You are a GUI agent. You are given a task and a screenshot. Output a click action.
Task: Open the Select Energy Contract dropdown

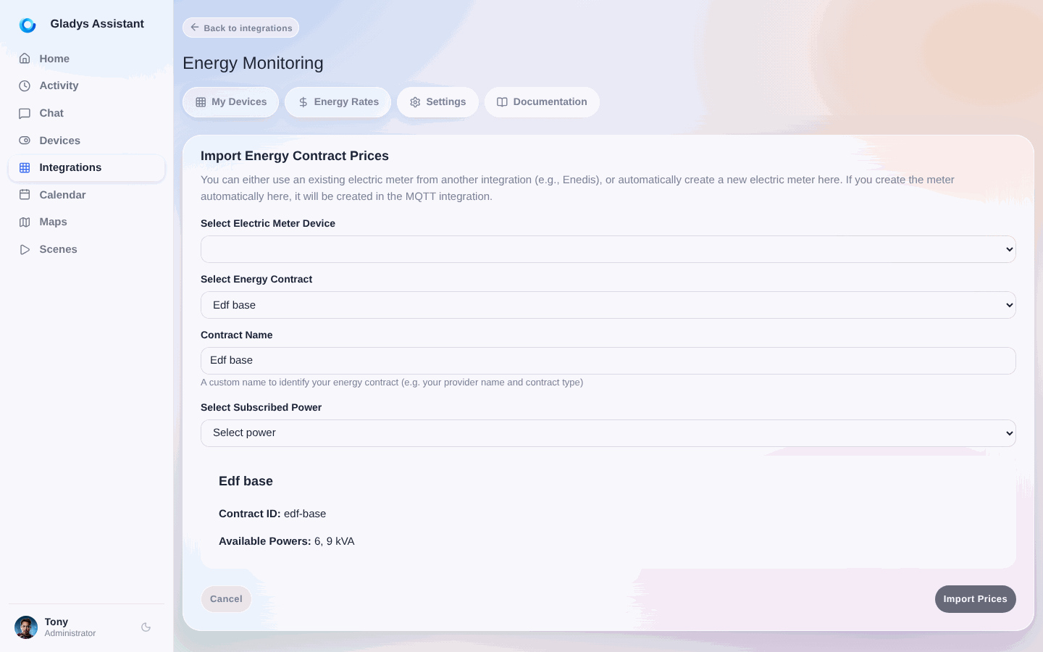pyautogui.click(x=608, y=305)
